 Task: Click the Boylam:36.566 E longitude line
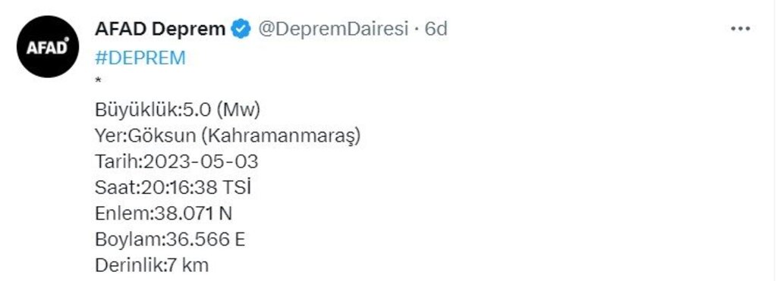[x=170, y=239]
